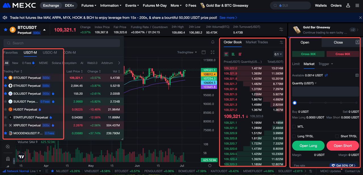This screenshot has height=175, width=363.
Task: Expand the Trigger order type dropdown
Action: point(326,64)
